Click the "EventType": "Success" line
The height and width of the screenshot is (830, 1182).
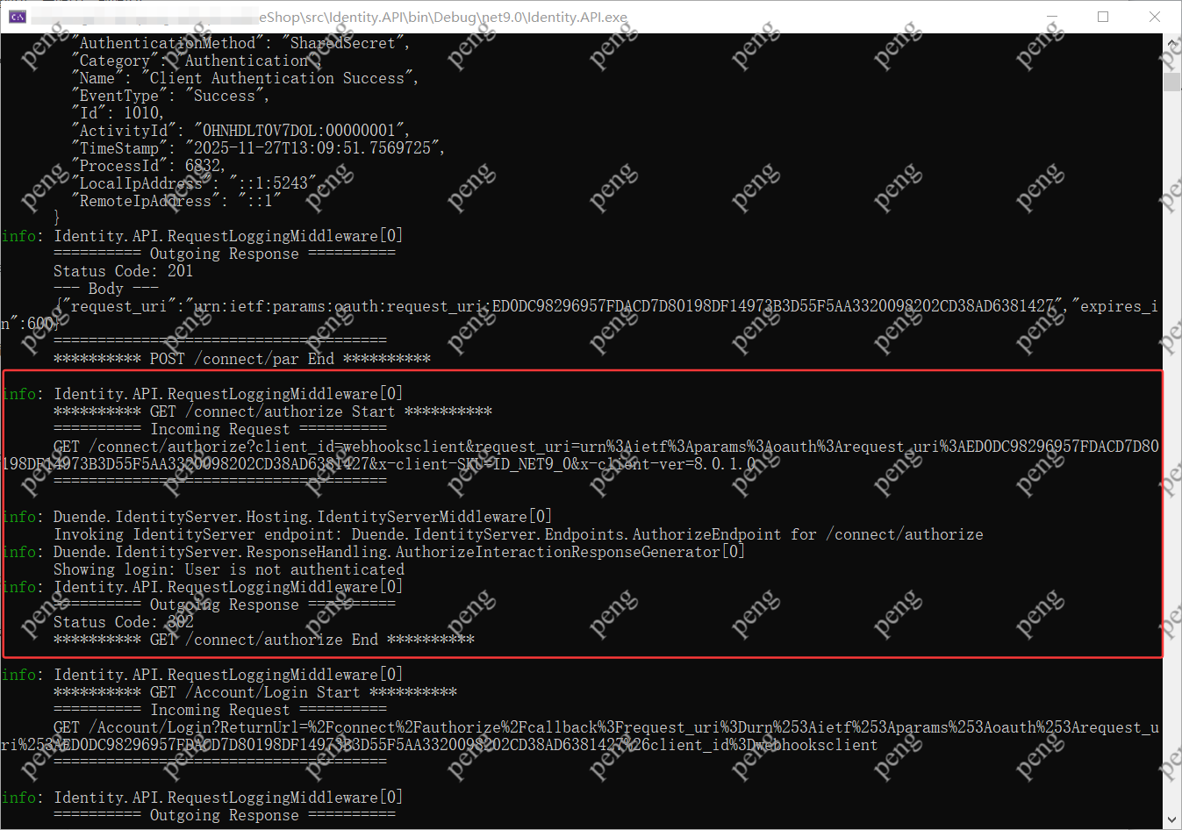coord(170,96)
